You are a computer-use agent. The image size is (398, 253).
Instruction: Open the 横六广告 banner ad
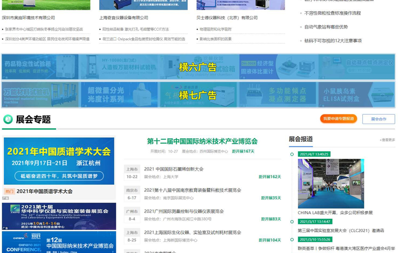[198, 67]
